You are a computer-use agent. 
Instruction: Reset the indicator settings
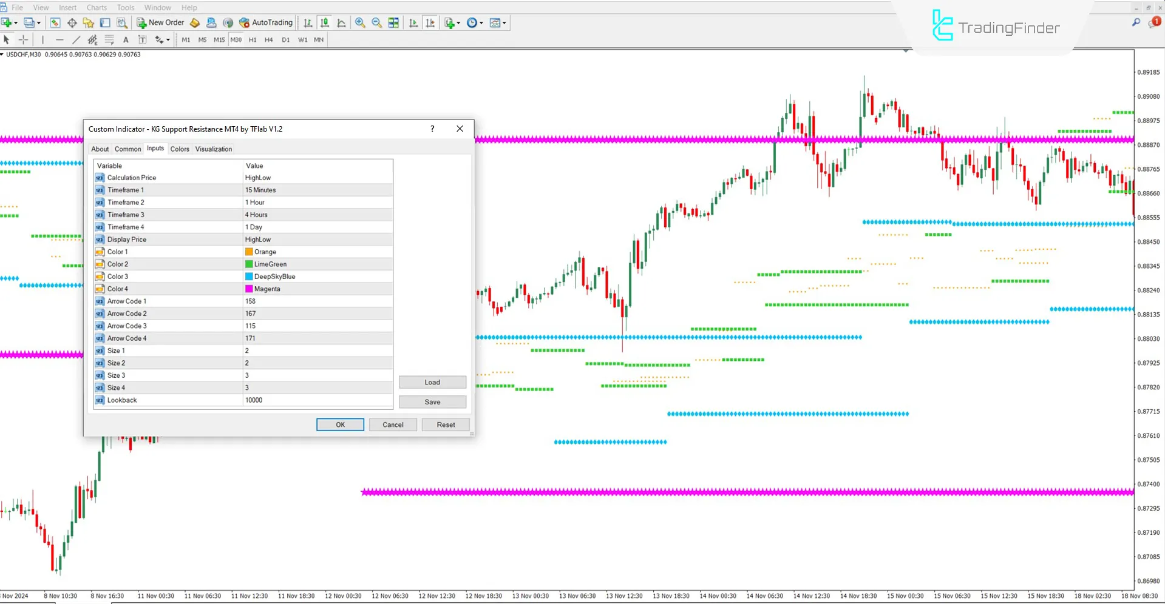click(x=446, y=424)
